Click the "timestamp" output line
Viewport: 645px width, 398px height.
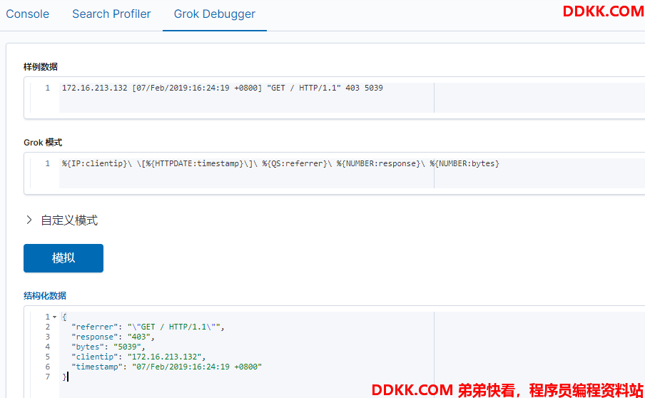(x=166, y=367)
